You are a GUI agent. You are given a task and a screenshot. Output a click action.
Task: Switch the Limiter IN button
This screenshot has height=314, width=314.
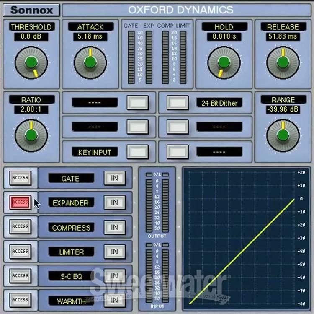pos(115,252)
